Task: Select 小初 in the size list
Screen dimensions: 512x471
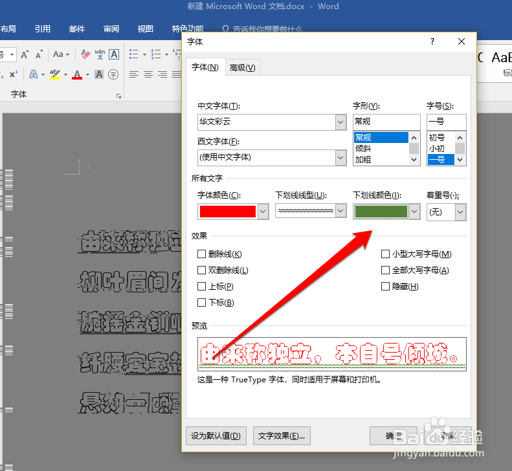Action: coord(441,149)
